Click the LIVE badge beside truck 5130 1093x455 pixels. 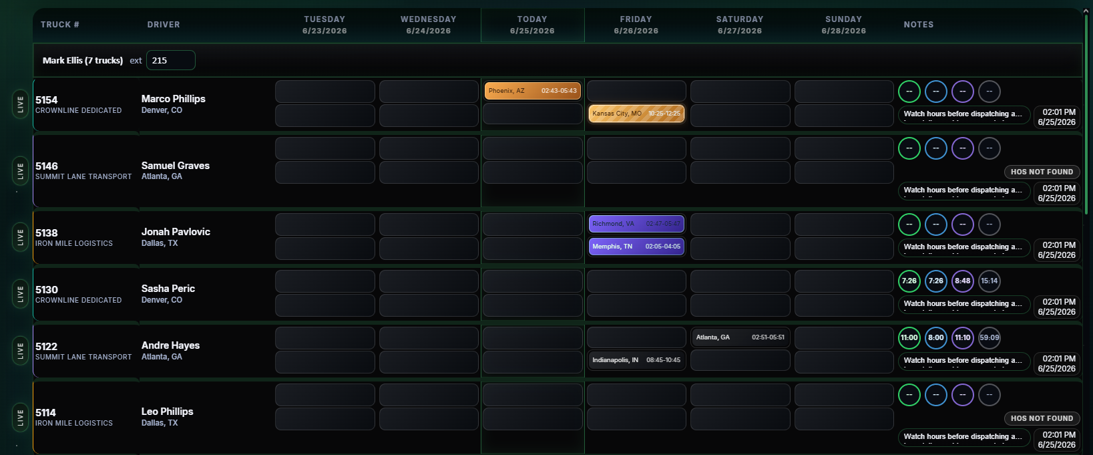point(20,294)
